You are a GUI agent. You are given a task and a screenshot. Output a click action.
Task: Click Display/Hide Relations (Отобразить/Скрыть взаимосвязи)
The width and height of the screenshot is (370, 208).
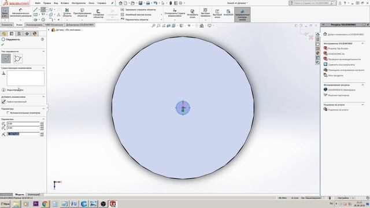pyautogui.click(x=175, y=13)
